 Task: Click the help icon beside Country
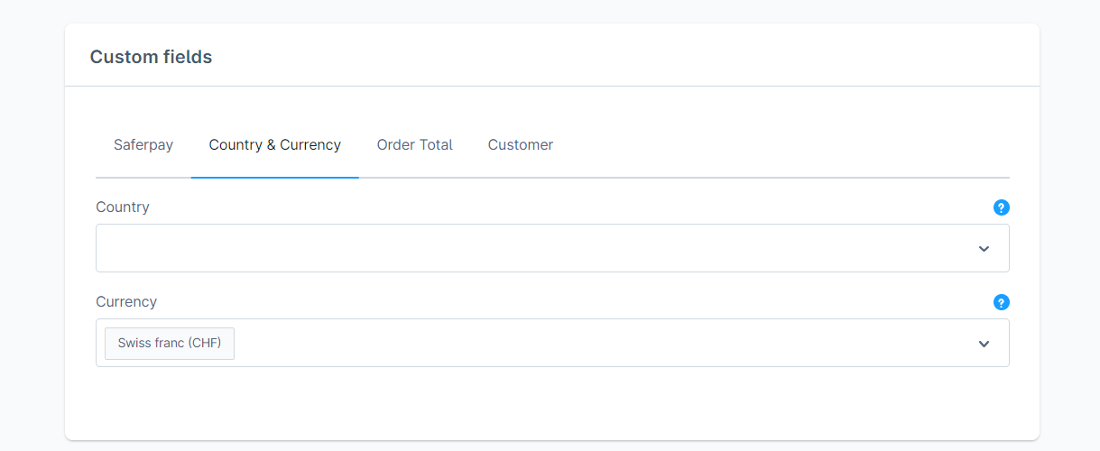(1001, 207)
